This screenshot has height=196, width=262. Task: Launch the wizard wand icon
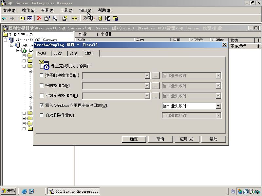point(85,18)
